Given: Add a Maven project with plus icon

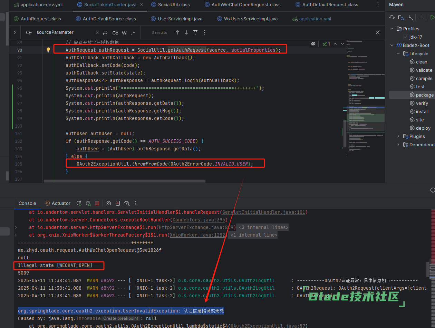Looking at the screenshot, I should (421, 17).
